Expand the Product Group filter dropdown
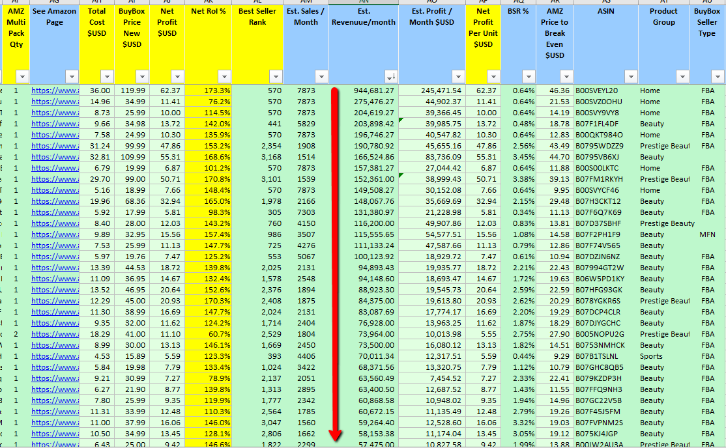This screenshot has width=726, height=448. pos(682,76)
